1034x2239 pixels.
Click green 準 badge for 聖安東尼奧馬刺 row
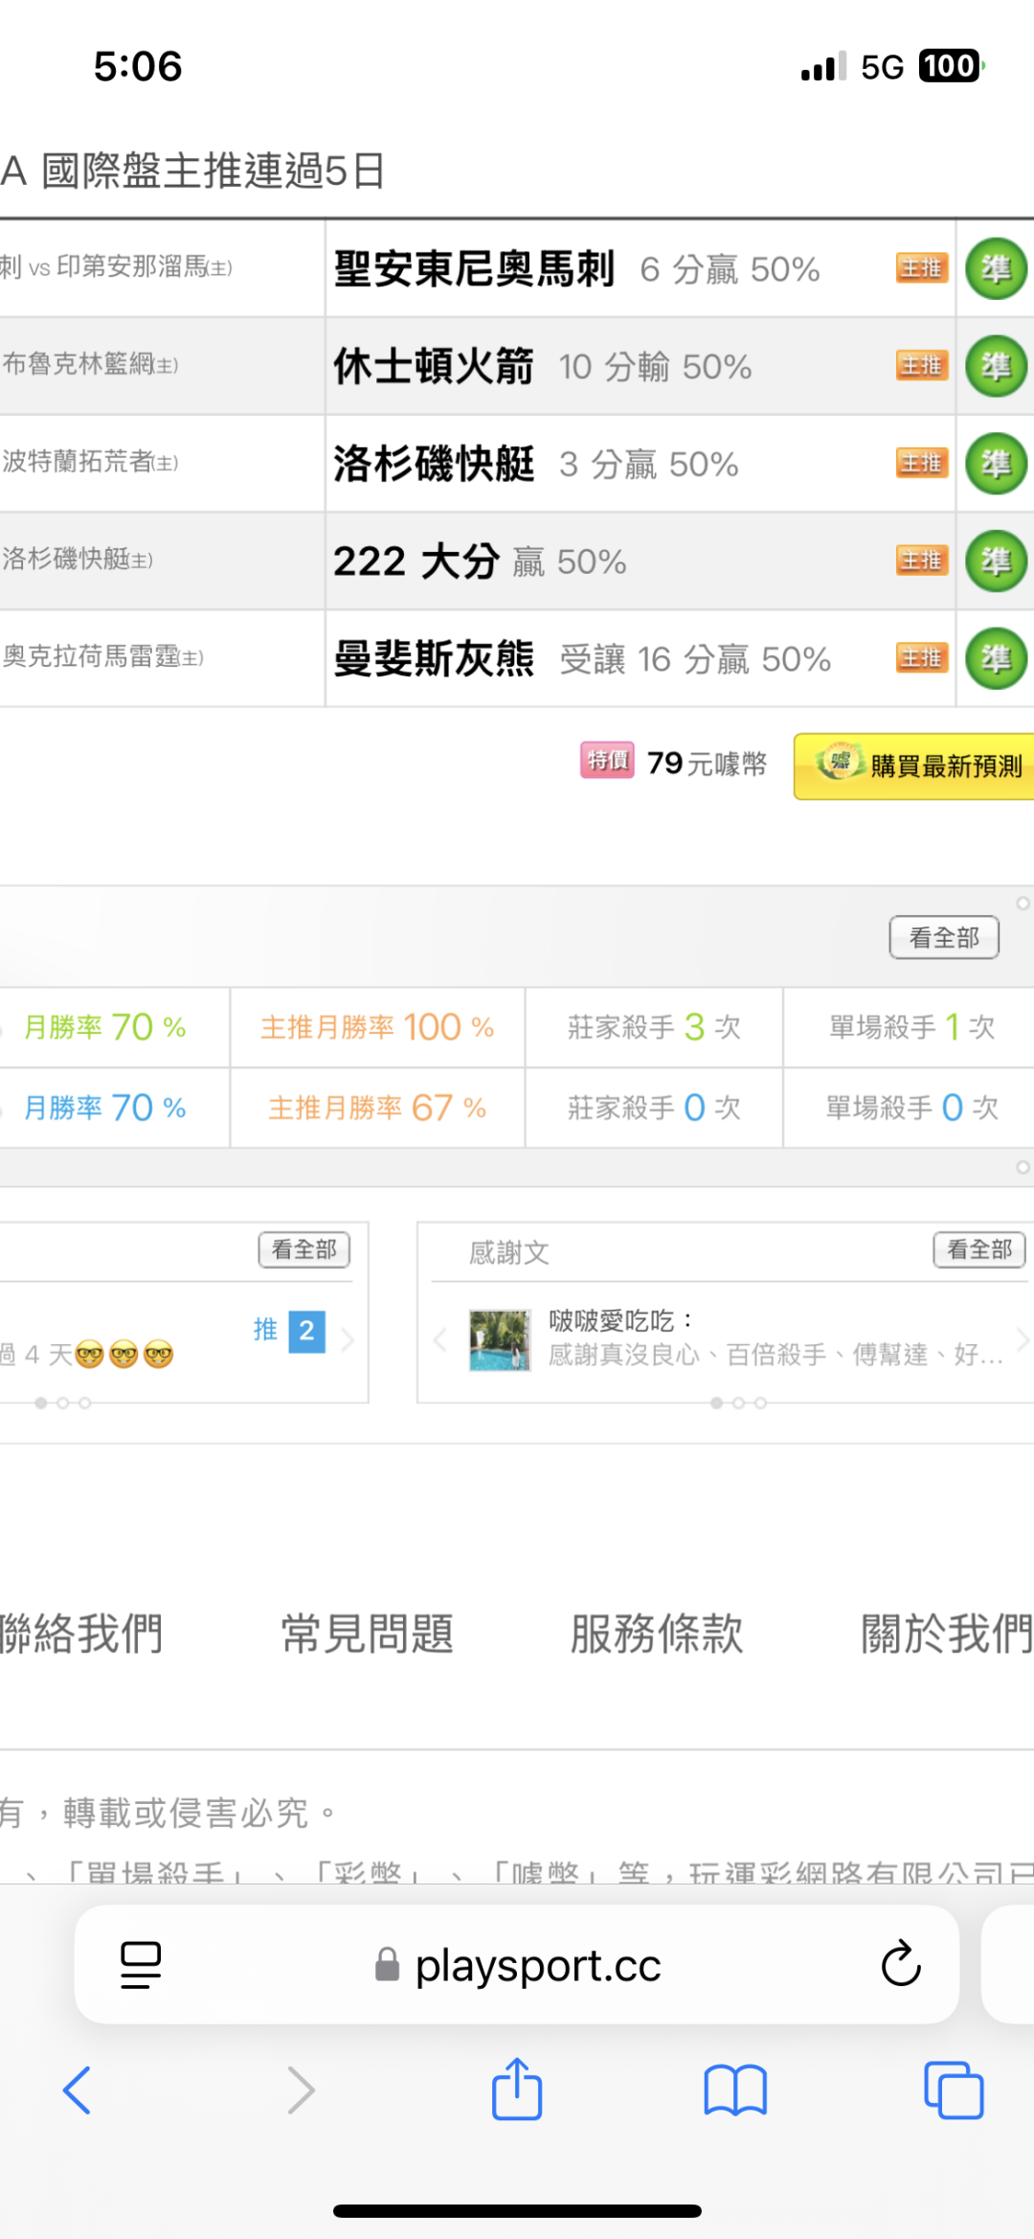(x=996, y=269)
